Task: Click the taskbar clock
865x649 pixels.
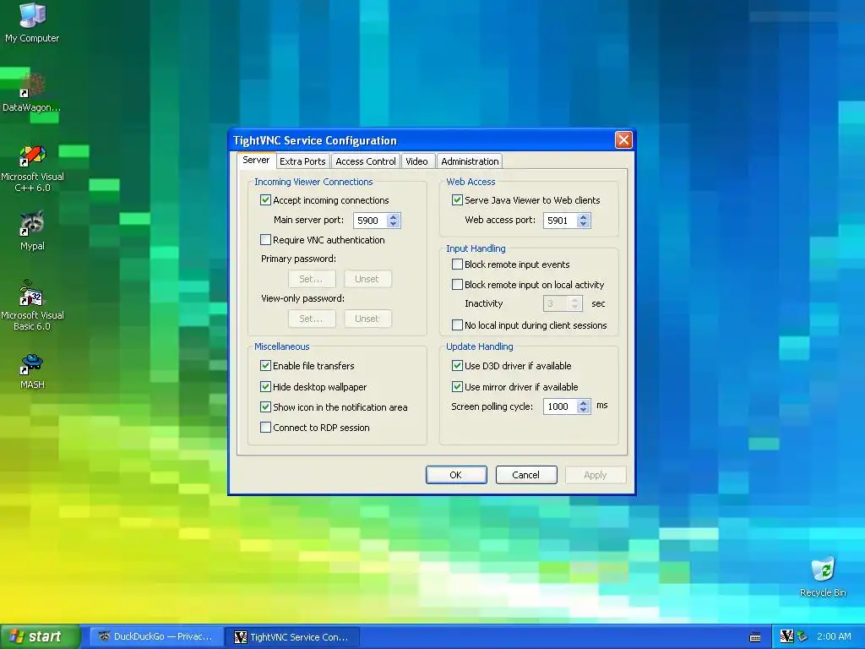Action: pyautogui.click(x=834, y=636)
